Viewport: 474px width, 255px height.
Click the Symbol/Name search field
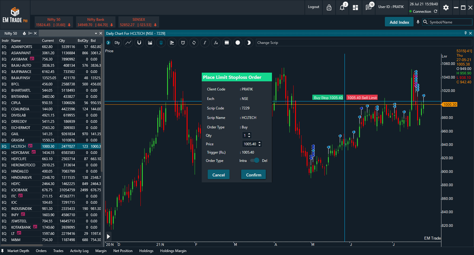pos(450,22)
